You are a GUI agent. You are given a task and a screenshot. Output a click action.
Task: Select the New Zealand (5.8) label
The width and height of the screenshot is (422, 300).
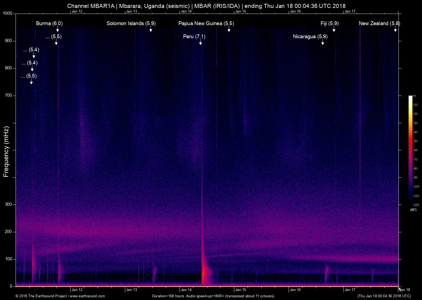tap(379, 23)
